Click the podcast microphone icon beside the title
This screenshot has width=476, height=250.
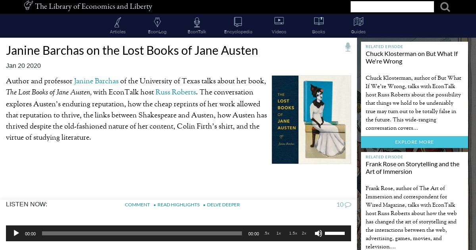click(x=348, y=47)
